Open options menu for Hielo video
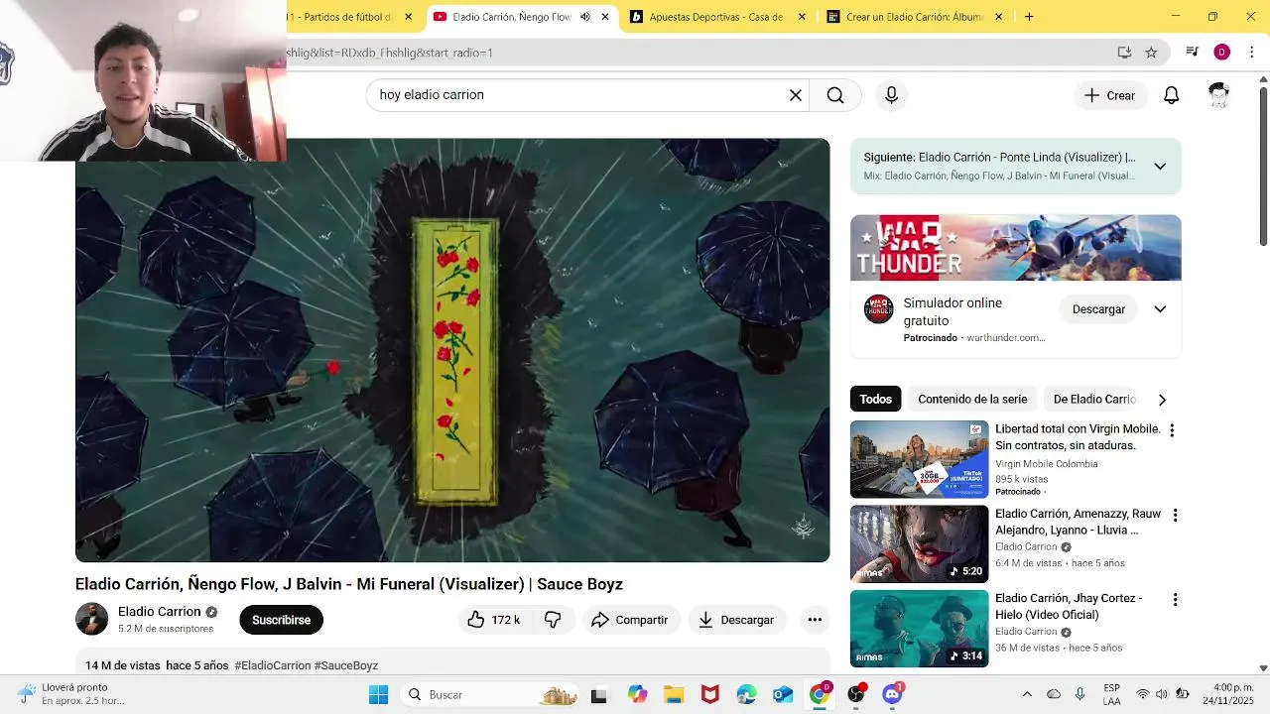The image size is (1270, 714). [x=1175, y=600]
